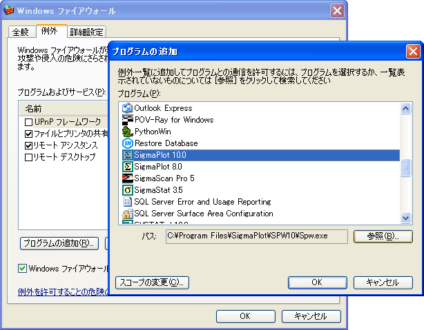Screen dimensions: 424x330
Task: Close the プログラムの追加 dialog
Action: 413,51
